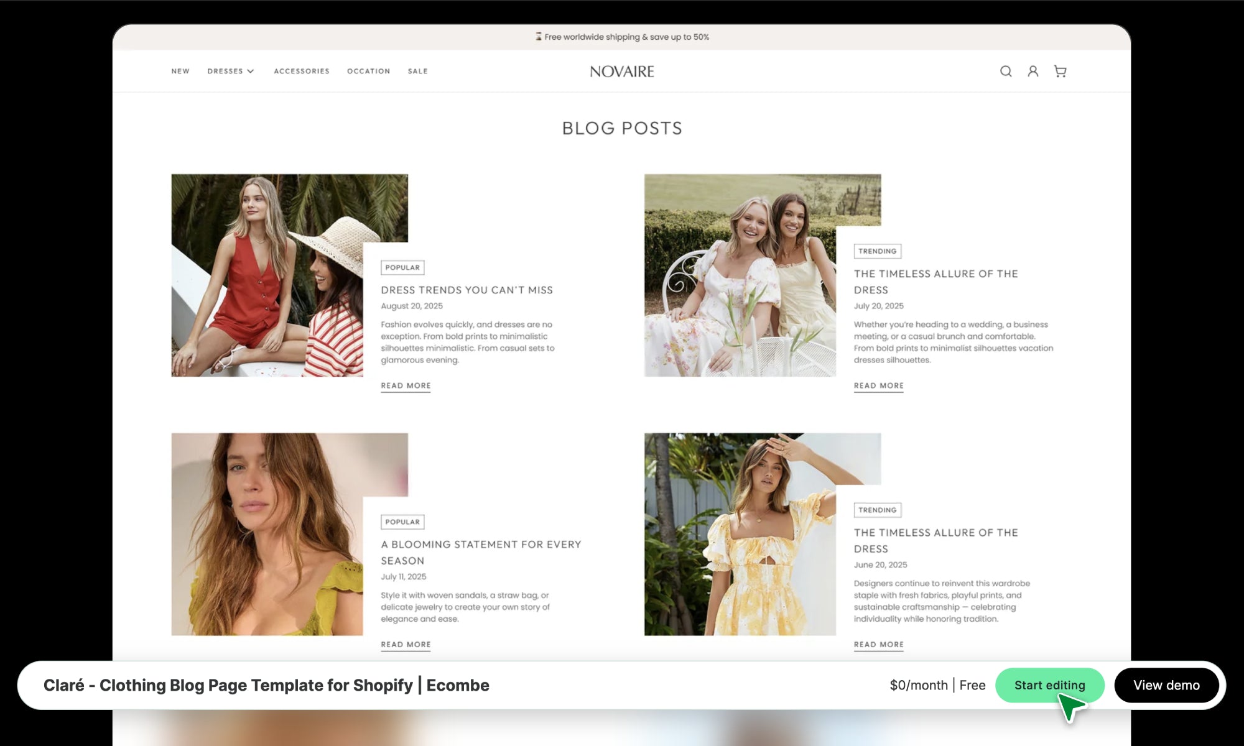The width and height of the screenshot is (1244, 746).
Task: Expand the Dresses dropdown chevron
Action: tap(251, 71)
